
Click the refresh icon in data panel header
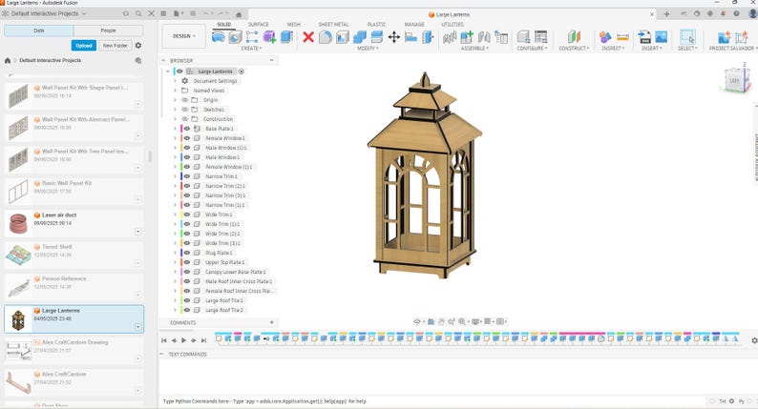[126, 14]
